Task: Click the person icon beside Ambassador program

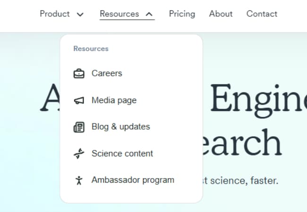Action: click(79, 180)
